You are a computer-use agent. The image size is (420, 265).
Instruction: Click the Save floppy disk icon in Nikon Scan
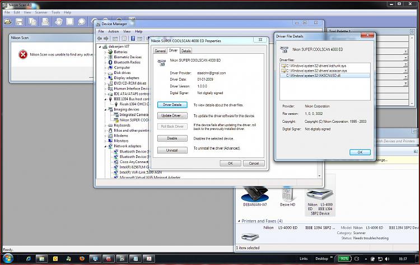(x=19, y=22)
